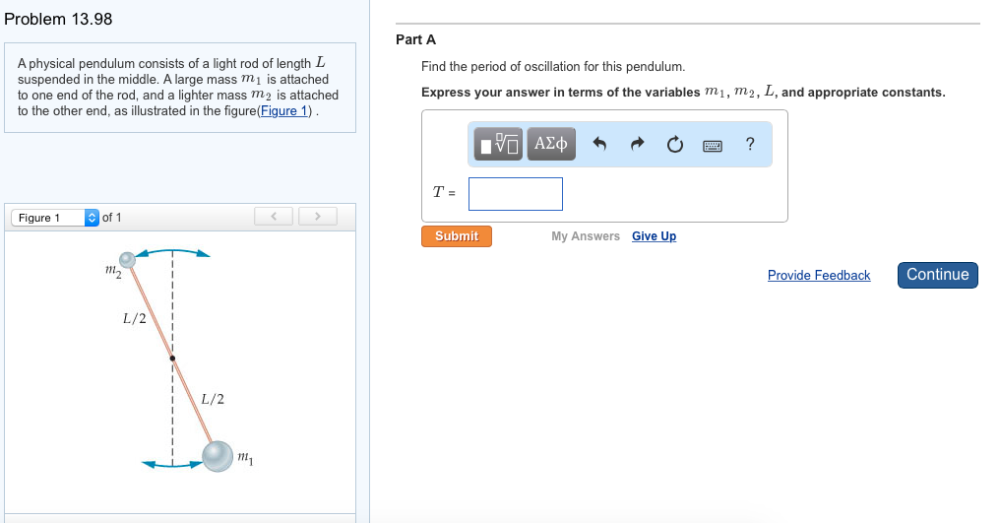This screenshot has height=523, width=1000.
Task: Click the Give Up link
Action: tap(654, 236)
